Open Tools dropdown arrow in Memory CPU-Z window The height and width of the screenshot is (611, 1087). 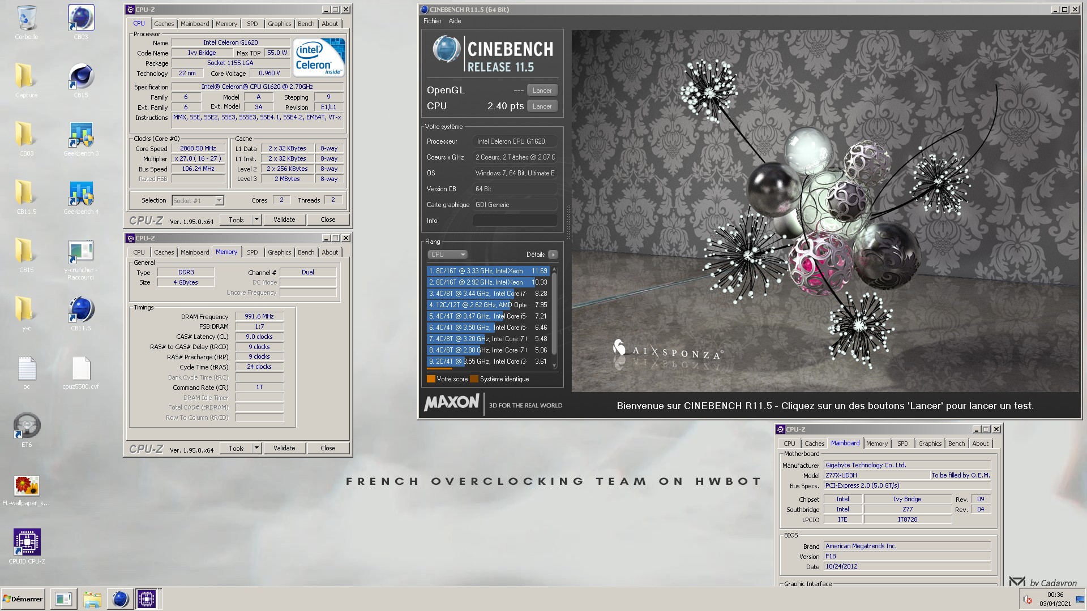point(256,448)
